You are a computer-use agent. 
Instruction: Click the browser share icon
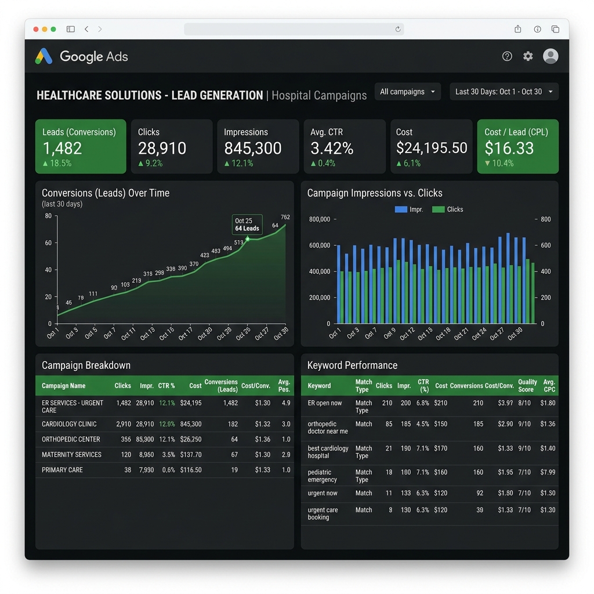point(518,29)
